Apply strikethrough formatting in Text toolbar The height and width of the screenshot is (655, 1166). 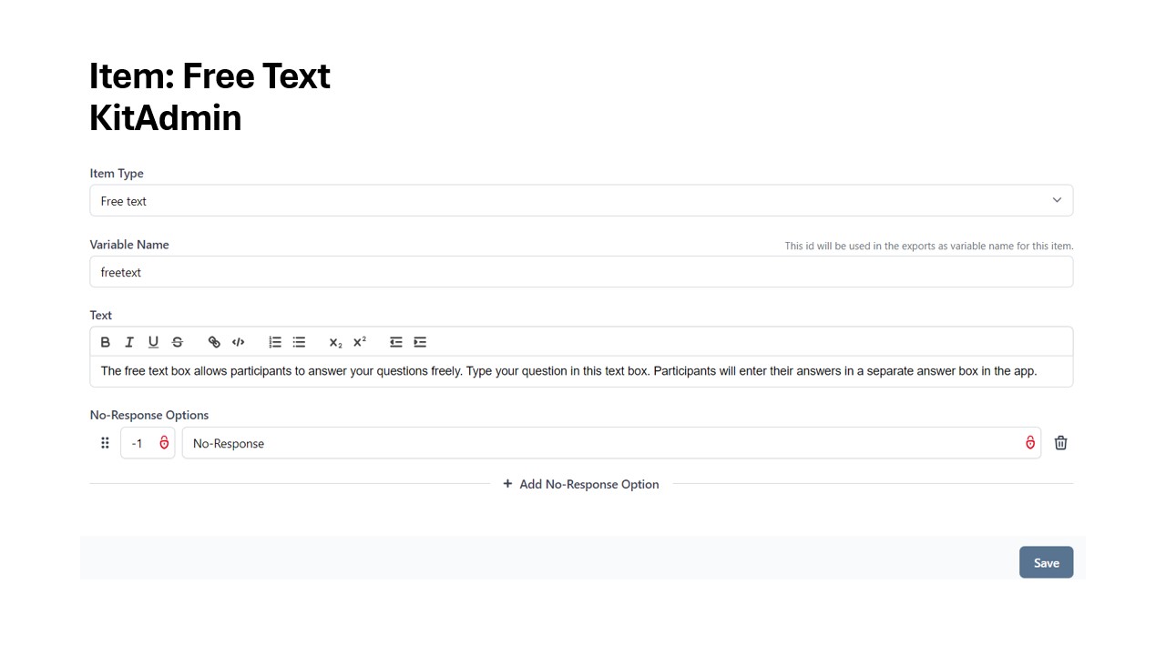(x=178, y=342)
